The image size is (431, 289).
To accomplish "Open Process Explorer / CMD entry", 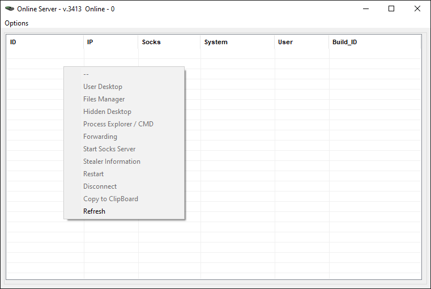I will click(x=124, y=124).
